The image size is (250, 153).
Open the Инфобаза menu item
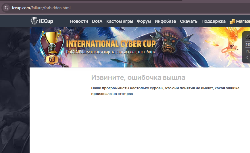(165, 21)
